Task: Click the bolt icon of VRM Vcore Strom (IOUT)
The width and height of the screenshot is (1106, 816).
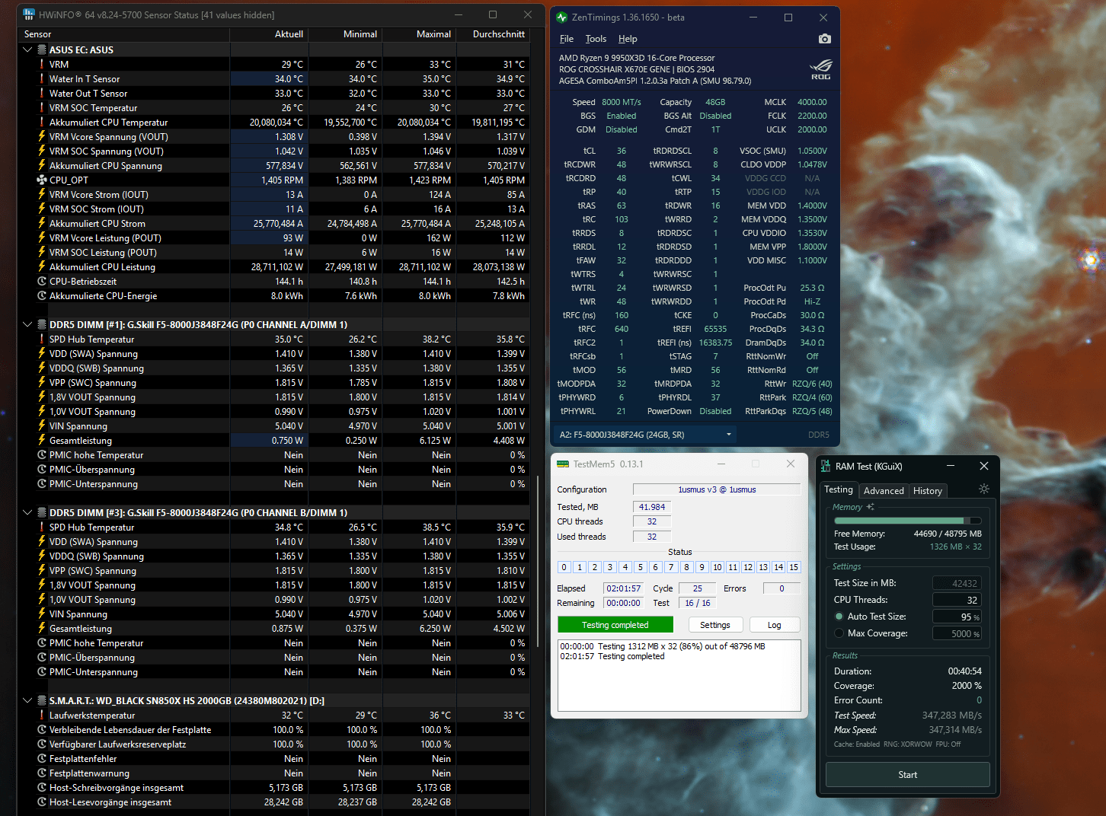Action: tap(42, 195)
